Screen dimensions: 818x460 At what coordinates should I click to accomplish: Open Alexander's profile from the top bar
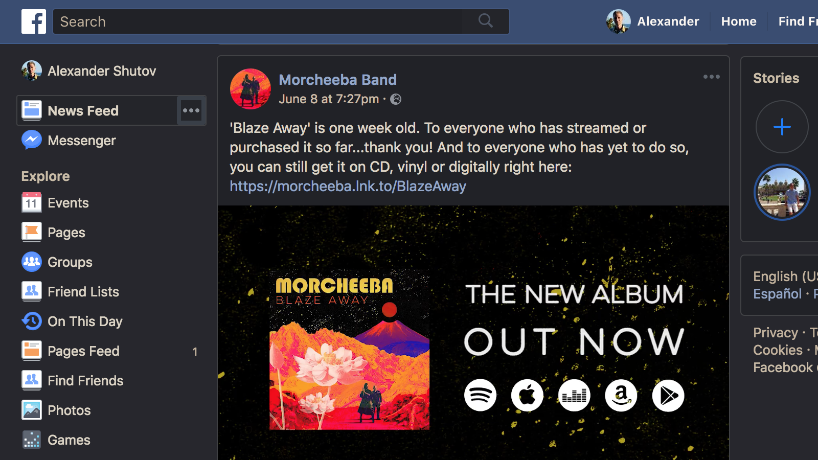(x=653, y=21)
